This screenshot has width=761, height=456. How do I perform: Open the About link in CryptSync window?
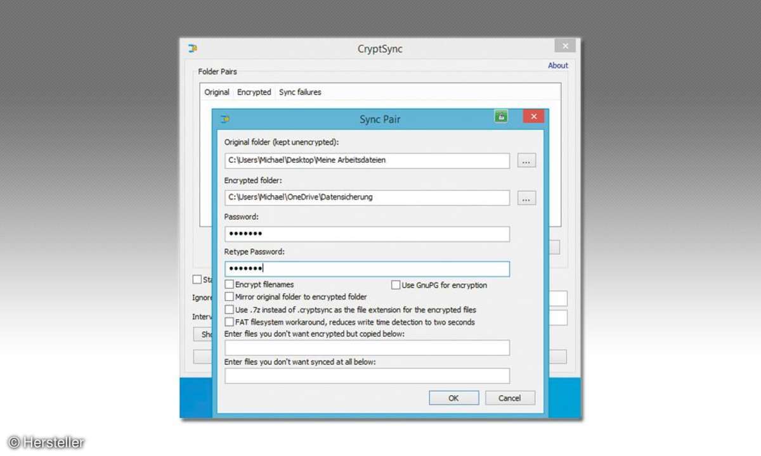click(x=558, y=65)
